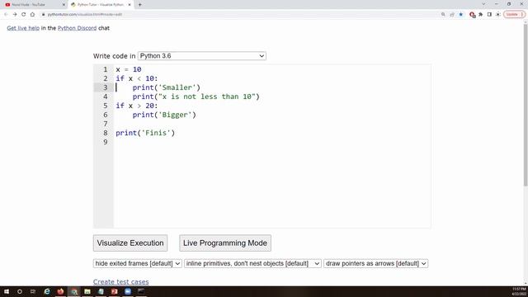Open the Create test cases link
The width and height of the screenshot is (528, 297).
121,281
